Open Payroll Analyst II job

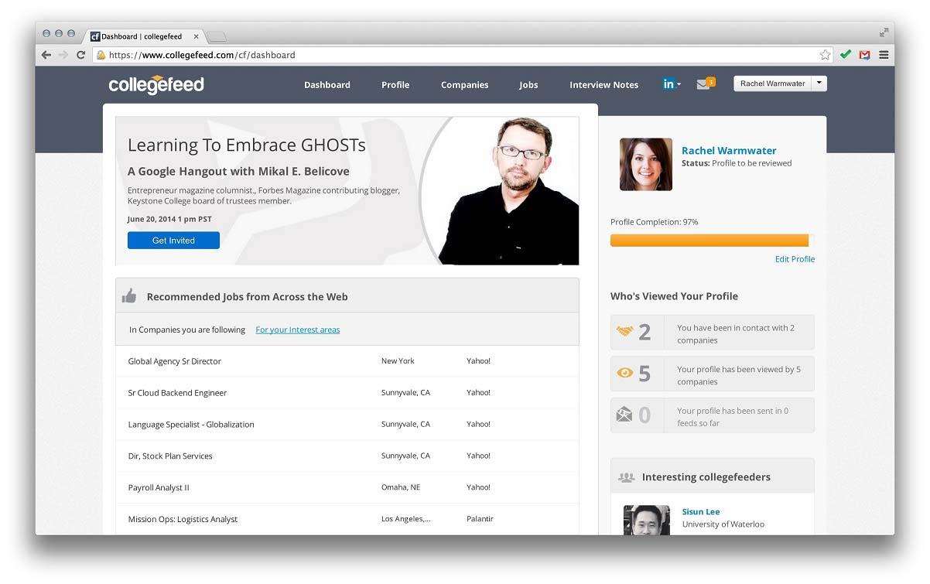click(x=159, y=488)
